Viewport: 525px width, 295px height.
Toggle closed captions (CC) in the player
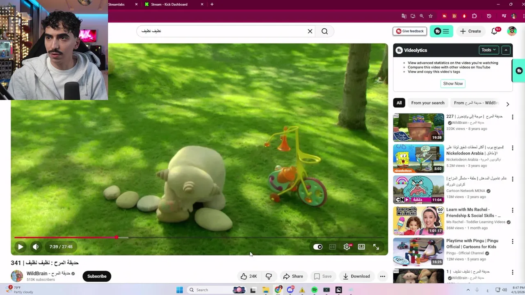point(332,247)
